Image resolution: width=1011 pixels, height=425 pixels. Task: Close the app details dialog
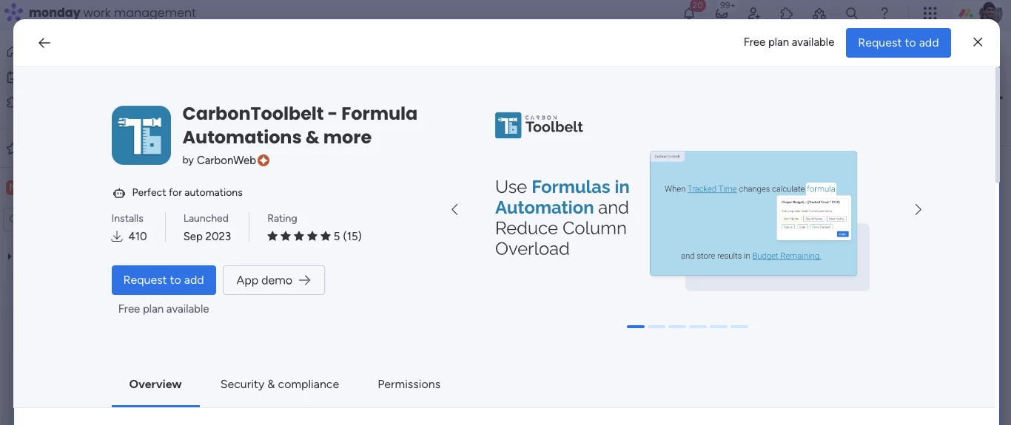(978, 42)
